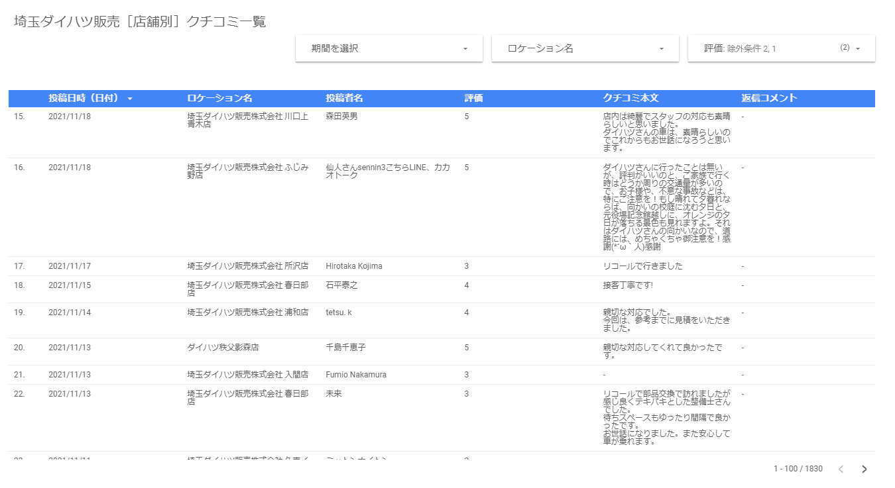Select reviewer name tetsu. k

(339, 313)
